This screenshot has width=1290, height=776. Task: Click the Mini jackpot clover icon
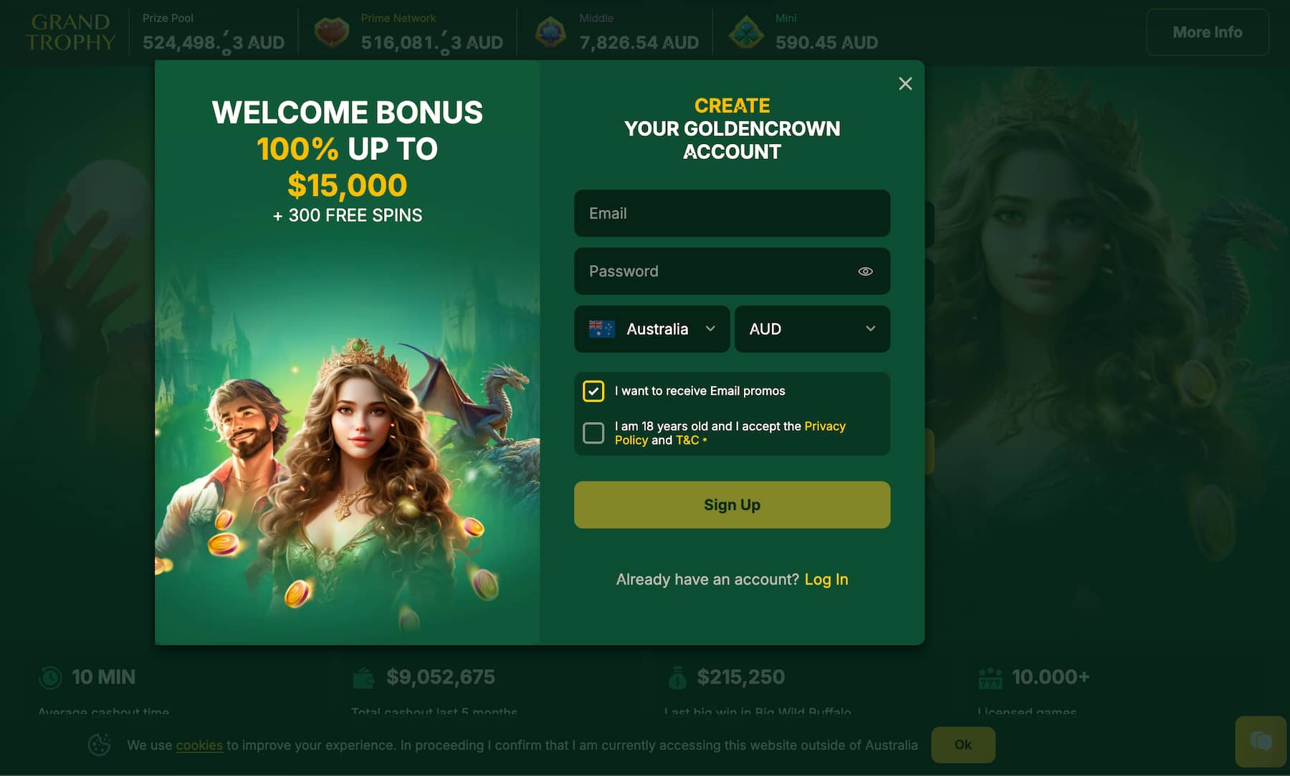[746, 32]
